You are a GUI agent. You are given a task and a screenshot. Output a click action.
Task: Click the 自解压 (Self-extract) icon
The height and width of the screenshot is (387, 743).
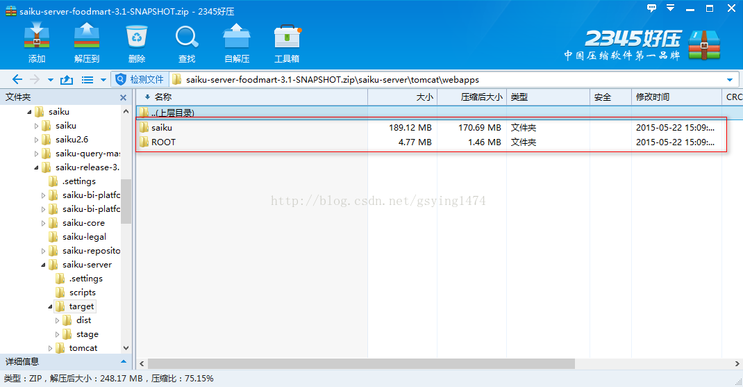237,36
